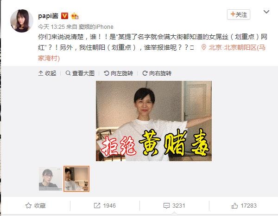Select the highlighted second thumbnail
This screenshot has width=278, height=216.
[x=76, y=179]
